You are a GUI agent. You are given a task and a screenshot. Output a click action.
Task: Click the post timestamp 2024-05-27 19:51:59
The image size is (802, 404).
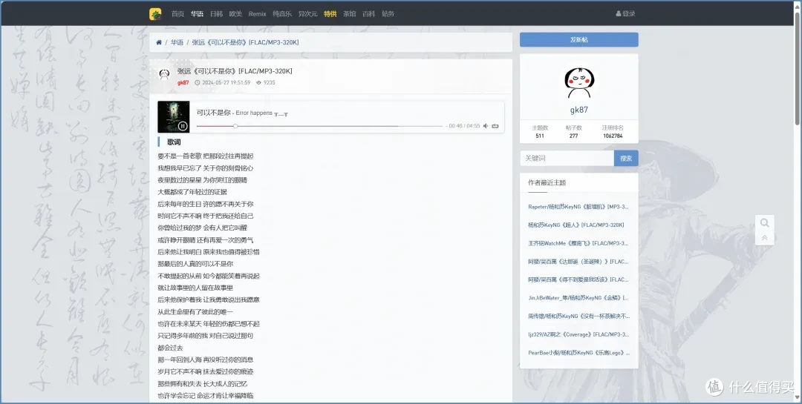226,83
